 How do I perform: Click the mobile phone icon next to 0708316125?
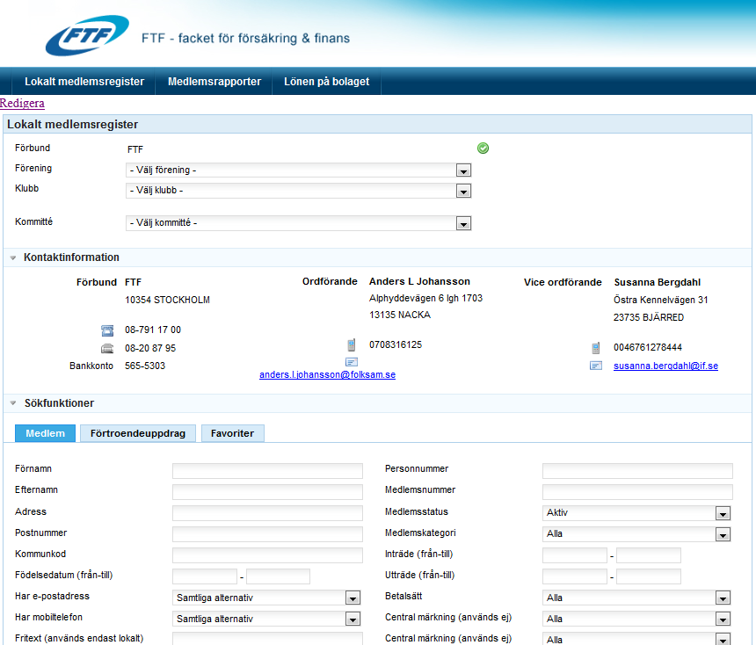(352, 344)
